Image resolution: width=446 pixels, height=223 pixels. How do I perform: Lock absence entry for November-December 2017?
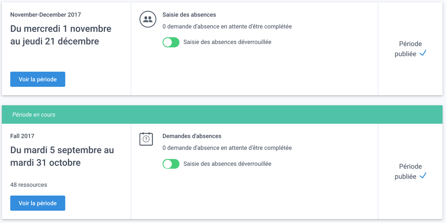(x=171, y=42)
